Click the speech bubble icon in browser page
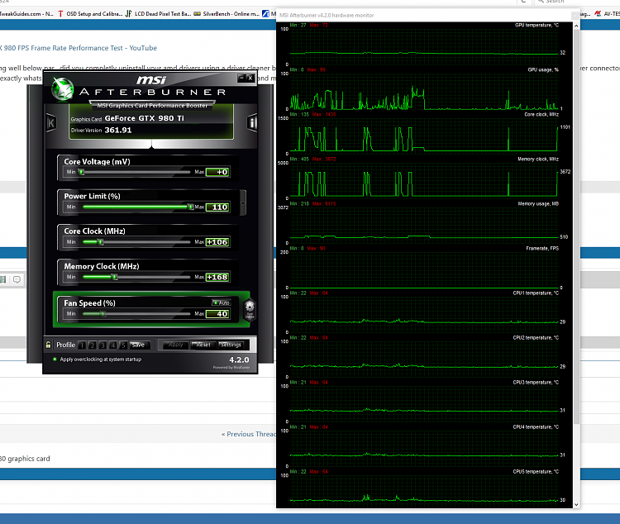The image size is (620, 524). coord(17,279)
